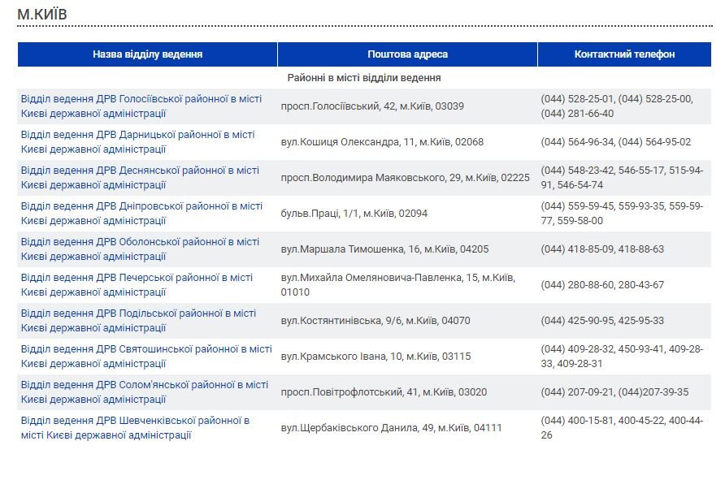The image size is (725, 480).
Task: Click the 'Районні в місті відділи ведення' subheading row
Action: tap(364, 78)
